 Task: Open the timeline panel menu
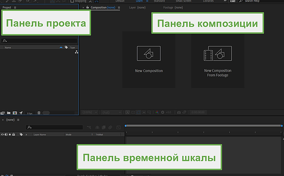18,120
